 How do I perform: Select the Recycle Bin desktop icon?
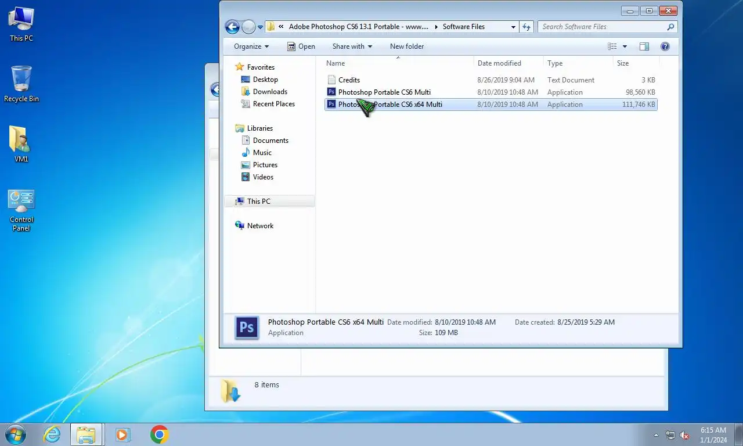pyautogui.click(x=21, y=84)
